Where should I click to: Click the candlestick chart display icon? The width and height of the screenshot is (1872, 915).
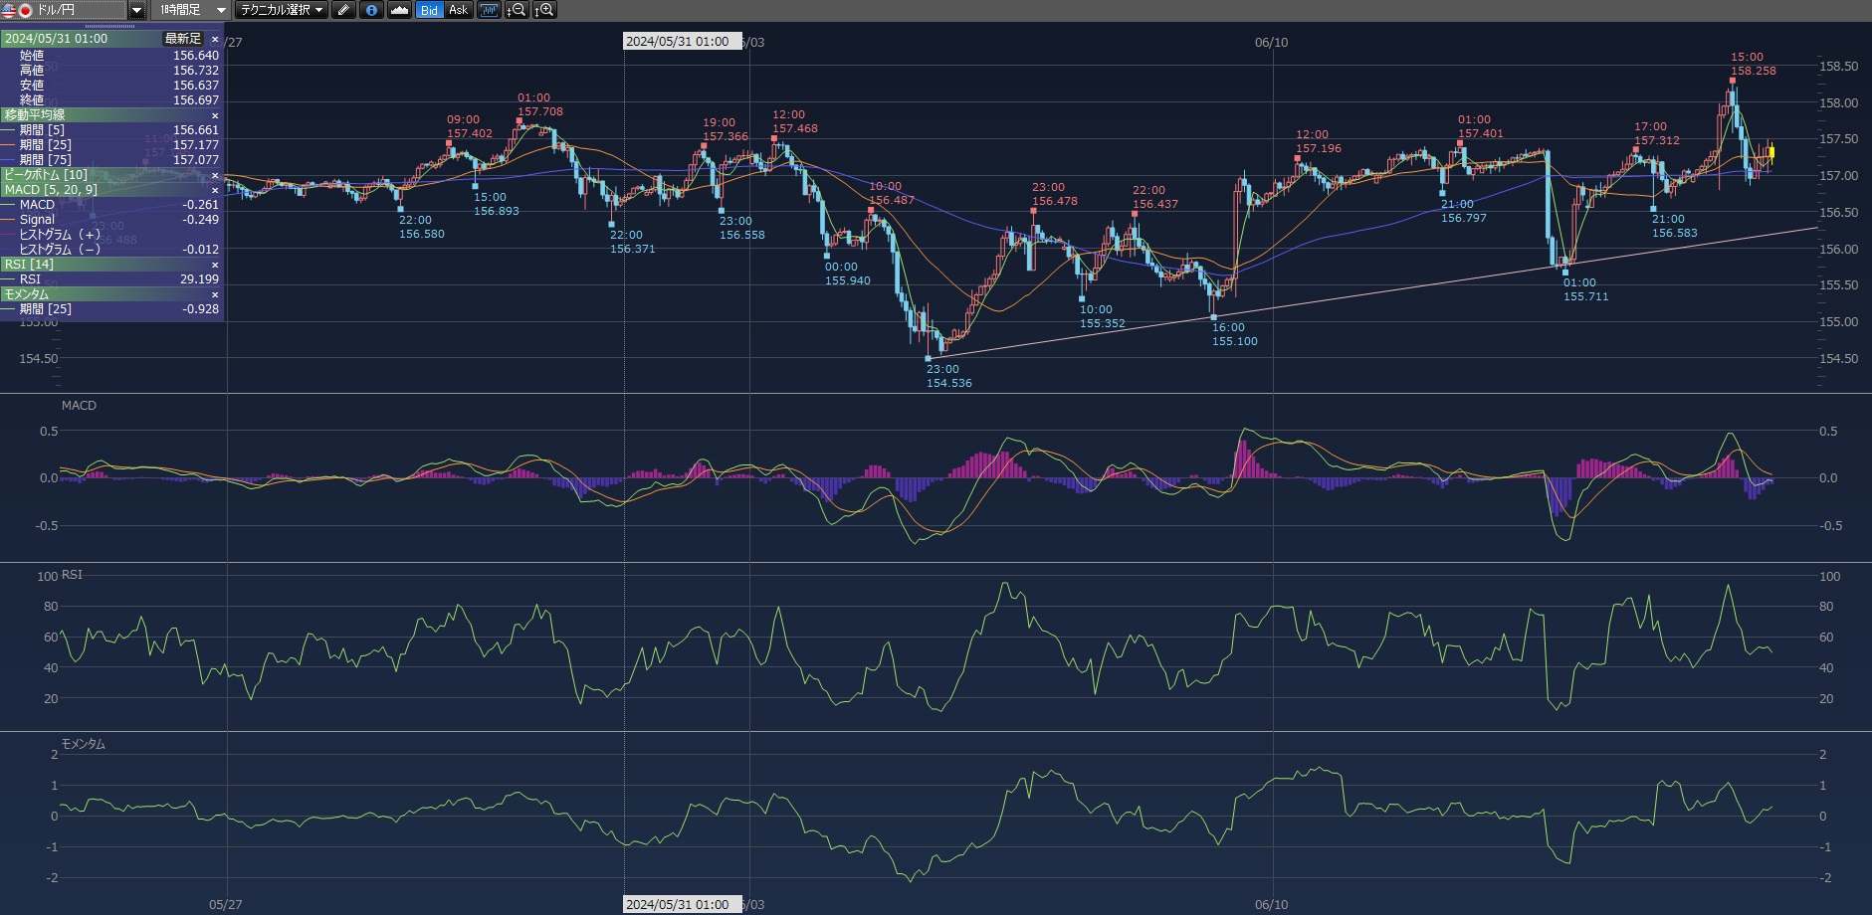489,10
